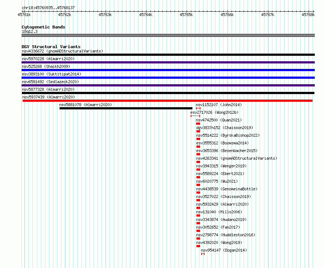This screenshot has width=325, height=268.
Task: Open the nsv2798774 (Huddleston2016) variant
Action: tap(226, 235)
